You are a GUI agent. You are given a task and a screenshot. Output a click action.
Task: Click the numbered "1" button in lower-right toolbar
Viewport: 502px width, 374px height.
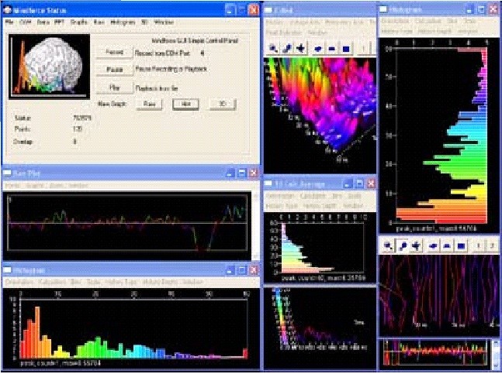pyautogui.click(x=479, y=245)
